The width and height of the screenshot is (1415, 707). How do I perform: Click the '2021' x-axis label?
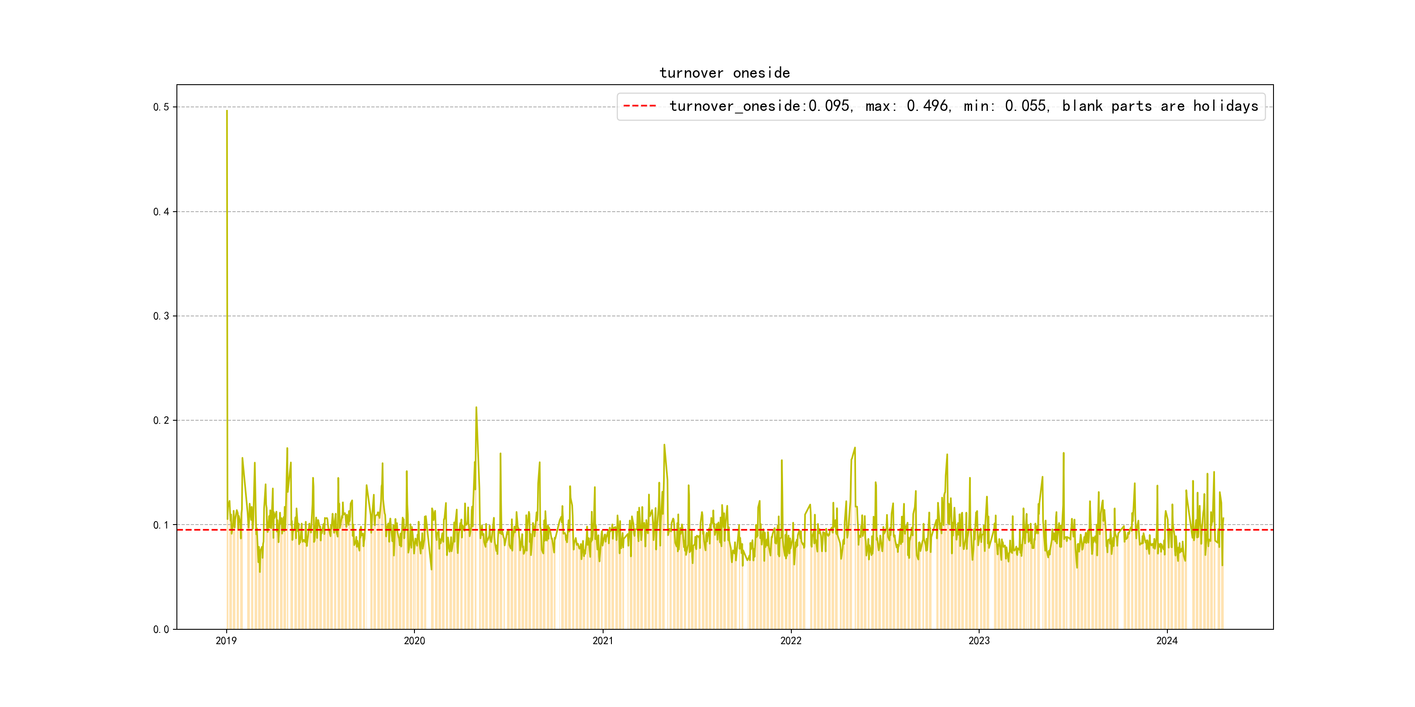point(603,641)
